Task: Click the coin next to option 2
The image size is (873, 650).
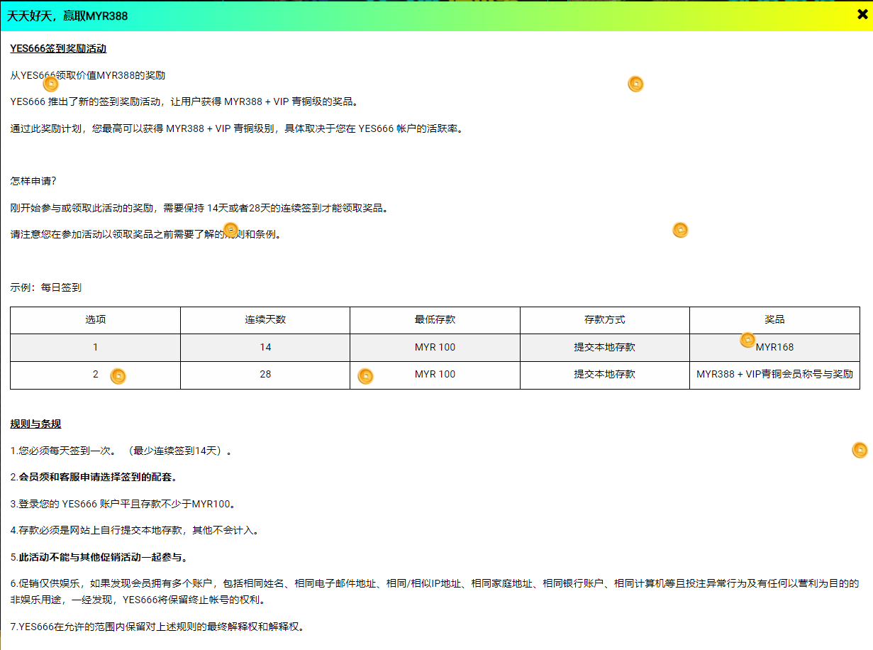Action: pyautogui.click(x=118, y=376)
